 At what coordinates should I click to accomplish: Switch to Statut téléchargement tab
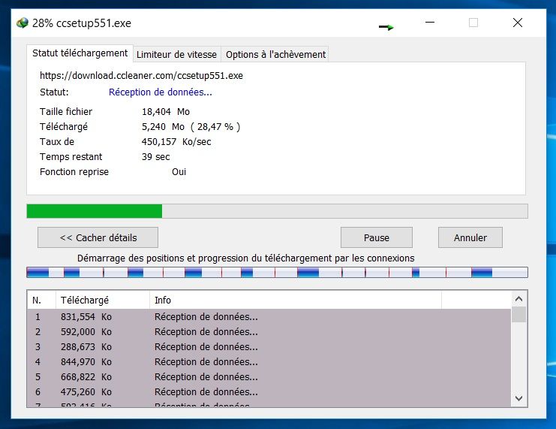pos(80,53)
